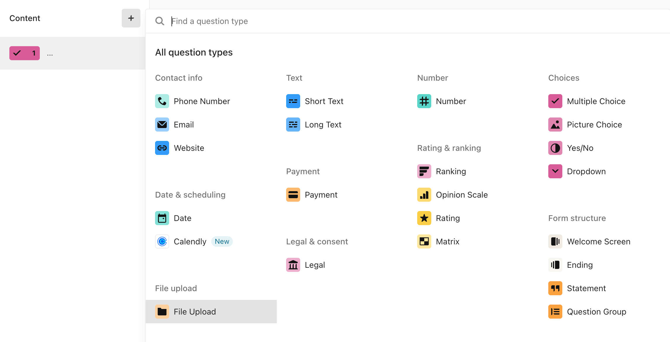The image size is (670, 342).
Task: Select the Long Text icon
Action: pyautogui.click(x=293, y=125)
